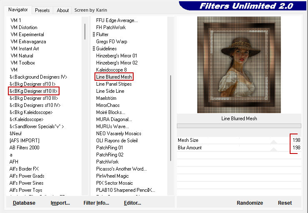This screenshot has width=308, height=213.
Task: Select the &<BKg Designer sf10 II> category
Action: (x=34, y=91)
